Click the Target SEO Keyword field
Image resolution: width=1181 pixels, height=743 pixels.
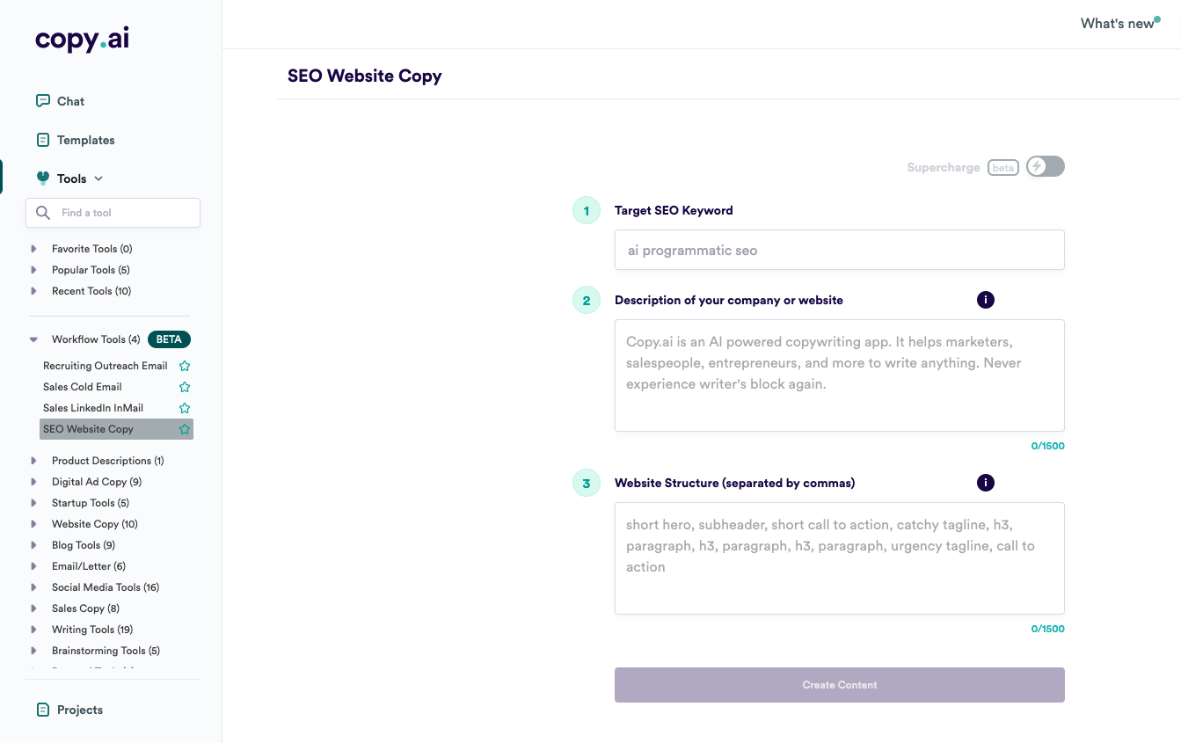pyautogui.click(x=840, y=250)
